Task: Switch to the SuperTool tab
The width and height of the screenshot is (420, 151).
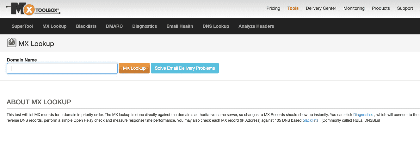Action: pyautogui.click(x=22, y=26)
